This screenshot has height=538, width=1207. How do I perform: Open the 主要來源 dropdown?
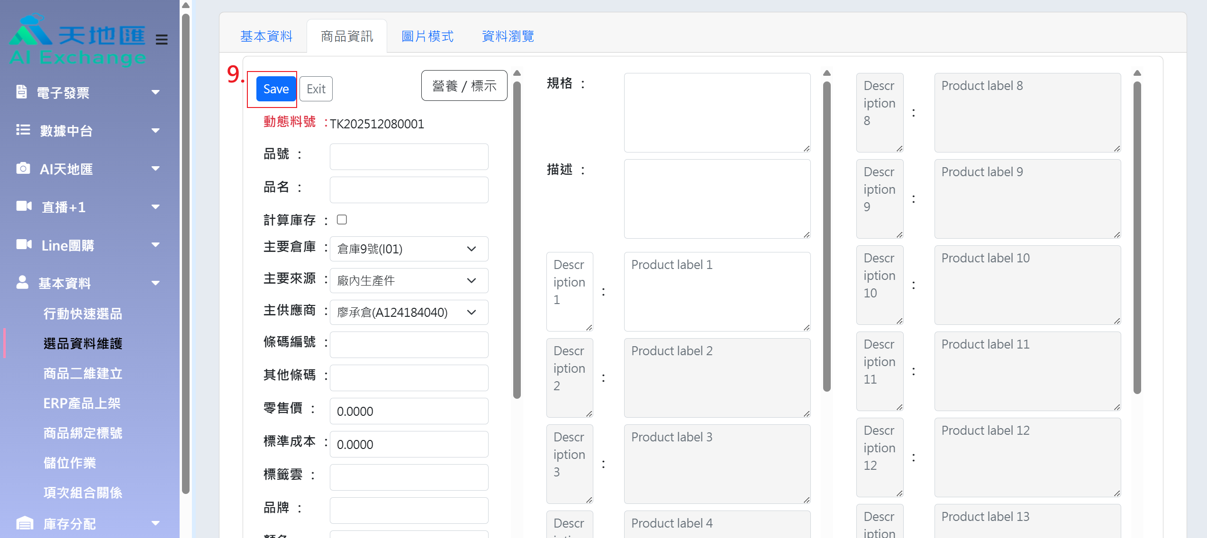pyautogui.click(x=408, y=281)
